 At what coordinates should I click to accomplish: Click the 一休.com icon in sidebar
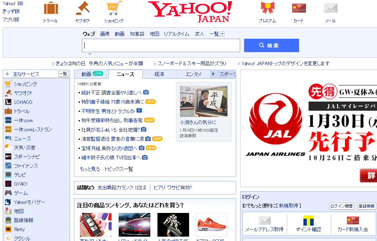coord(8,120)
